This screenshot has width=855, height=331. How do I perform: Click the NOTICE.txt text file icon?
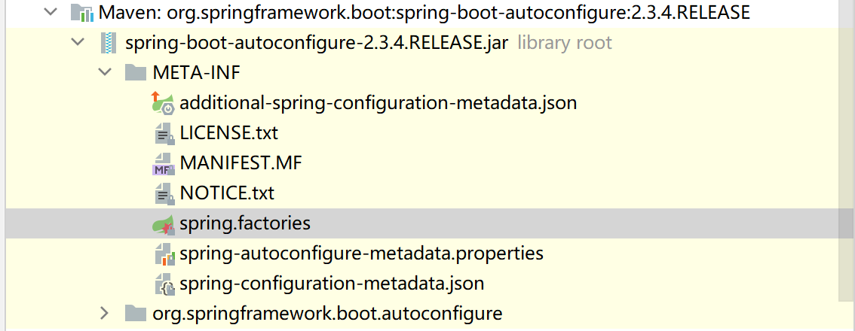(x=163, y=193)
